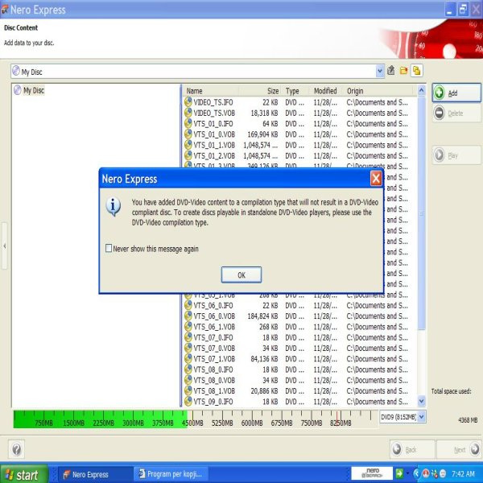This screenshot has height=483, width=483.
Task: Click the file list vertical scrollbar thumb
Action: point(421,213)
